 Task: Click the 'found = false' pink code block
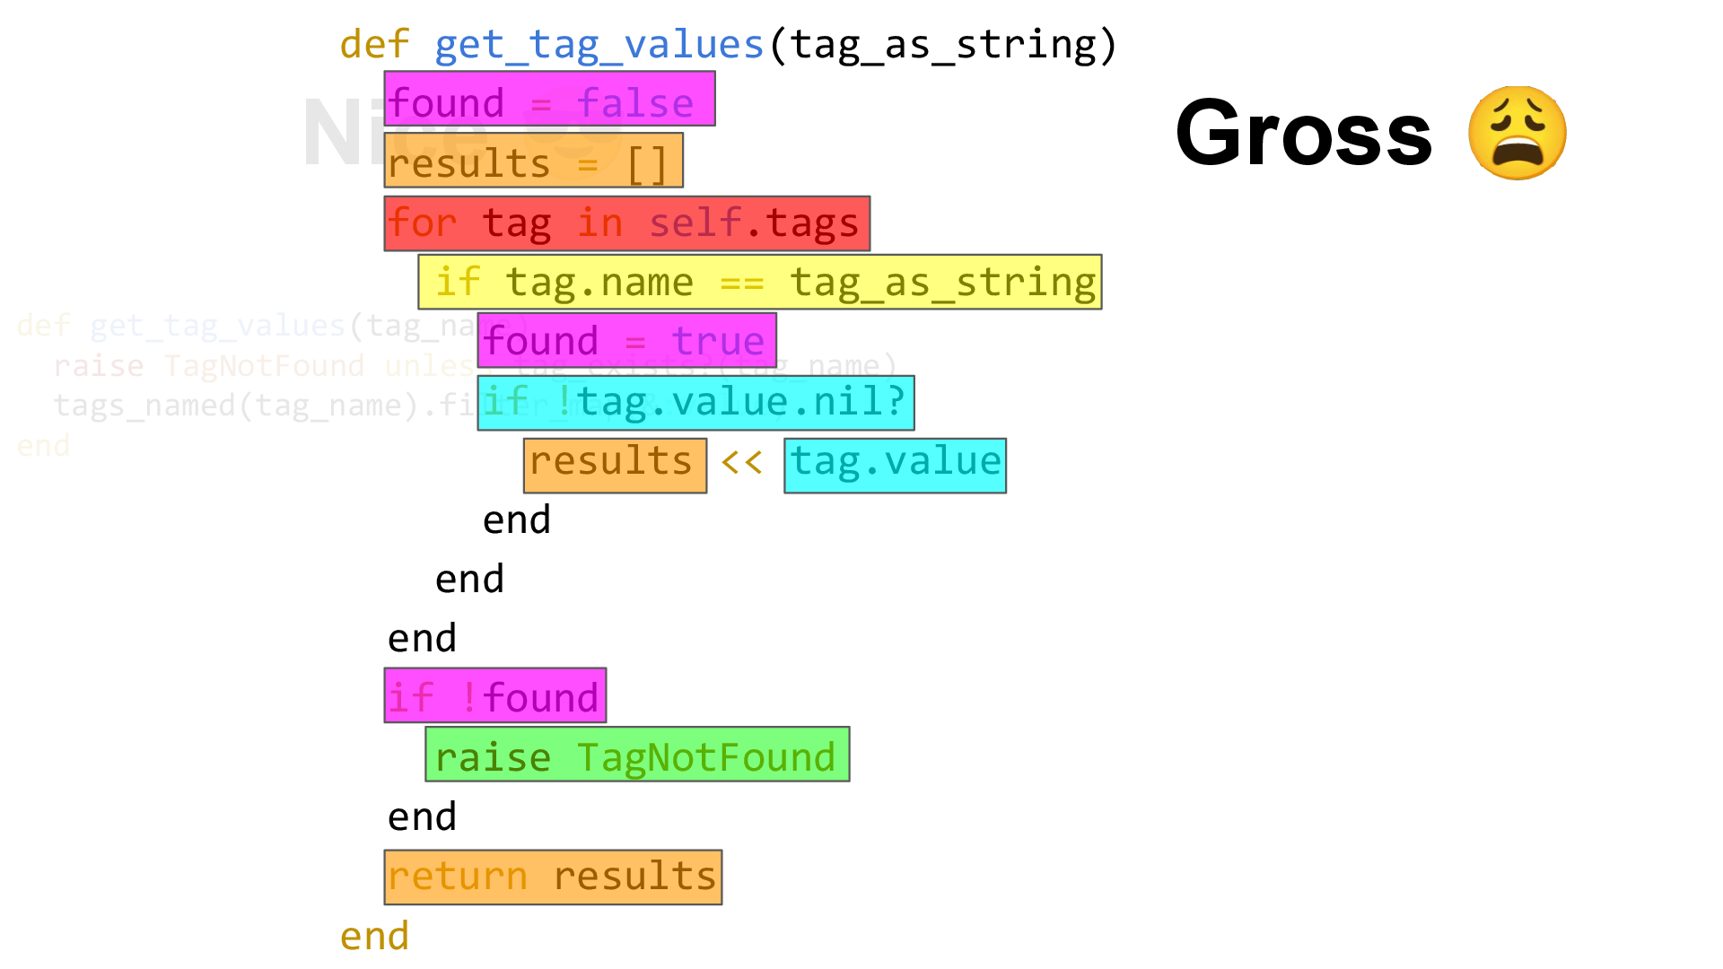point(548,104)
